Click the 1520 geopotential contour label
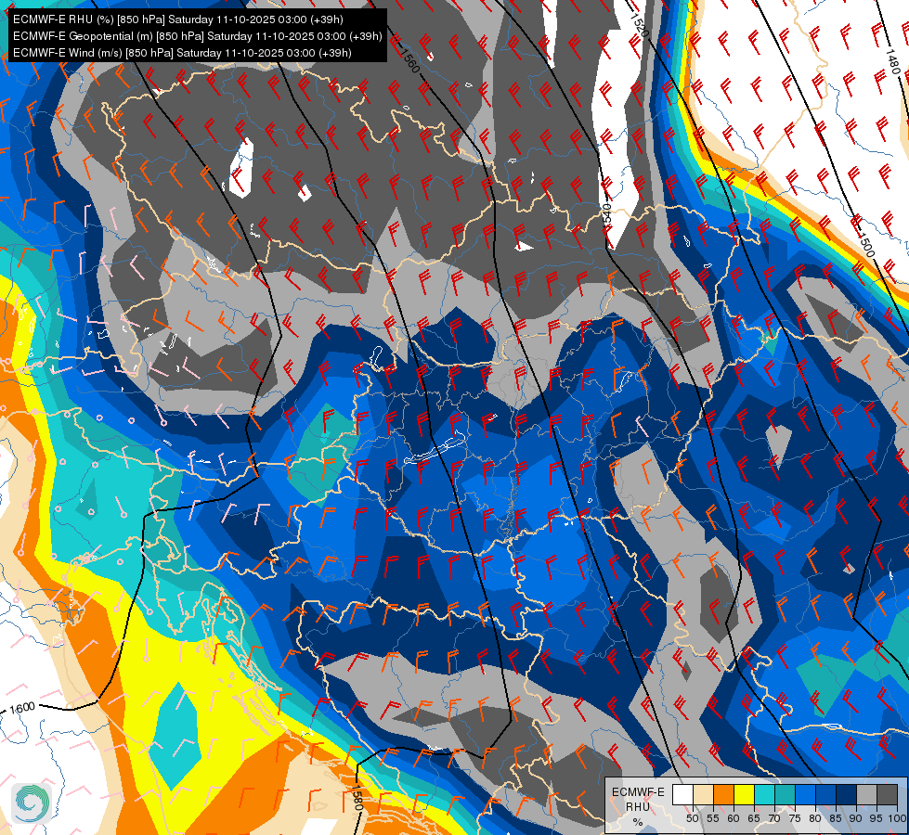The image size is (909, 835). tap(638, 24)
